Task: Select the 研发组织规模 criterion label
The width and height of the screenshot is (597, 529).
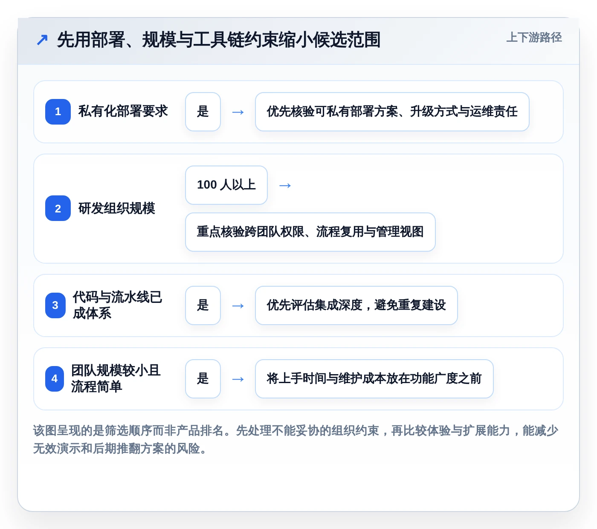Action: tap(117, 208)
